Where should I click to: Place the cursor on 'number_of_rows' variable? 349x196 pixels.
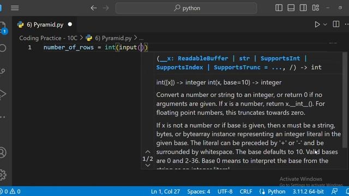pyautogui.click(x=69, y=47)
